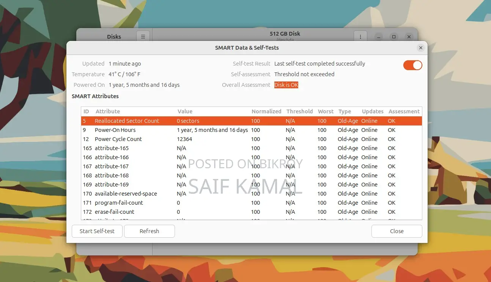
Task: Open the drive options kebab menu
Action: pyautogui.click(x=360, y=37)
